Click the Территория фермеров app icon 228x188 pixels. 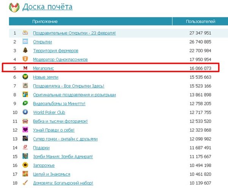pyautogui.click(x=25, y=51)
